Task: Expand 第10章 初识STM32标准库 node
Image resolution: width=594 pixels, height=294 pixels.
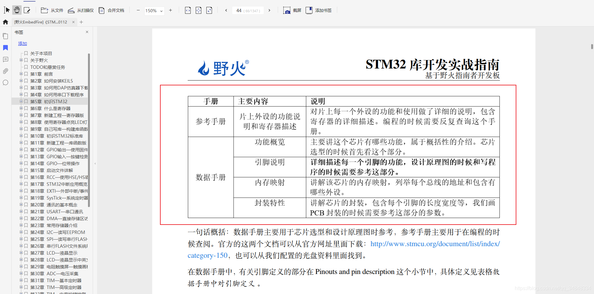Action: click(21, 136)
